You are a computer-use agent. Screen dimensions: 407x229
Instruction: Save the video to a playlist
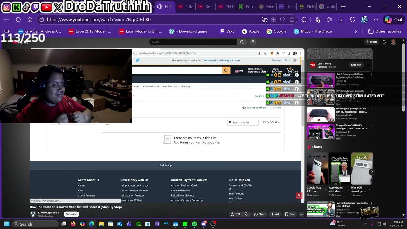[x=290, y=214]
